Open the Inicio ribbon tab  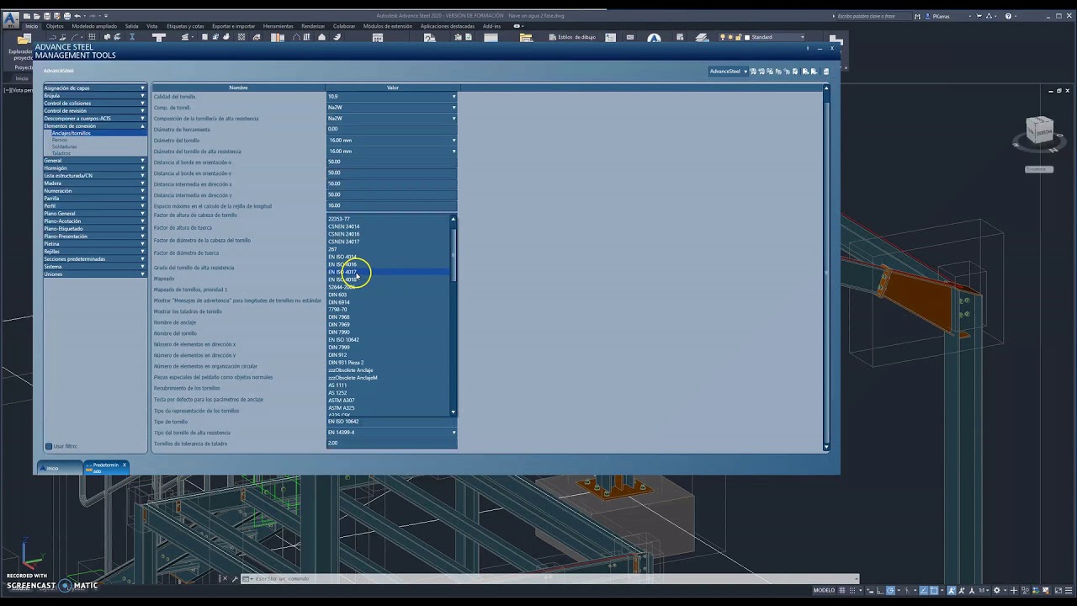[x=31, y=26]
